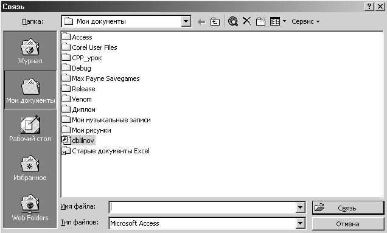The width and height of the screenshot is (387, 233).
Task: Click the Microsoft Access file type box
Action: 203,223
